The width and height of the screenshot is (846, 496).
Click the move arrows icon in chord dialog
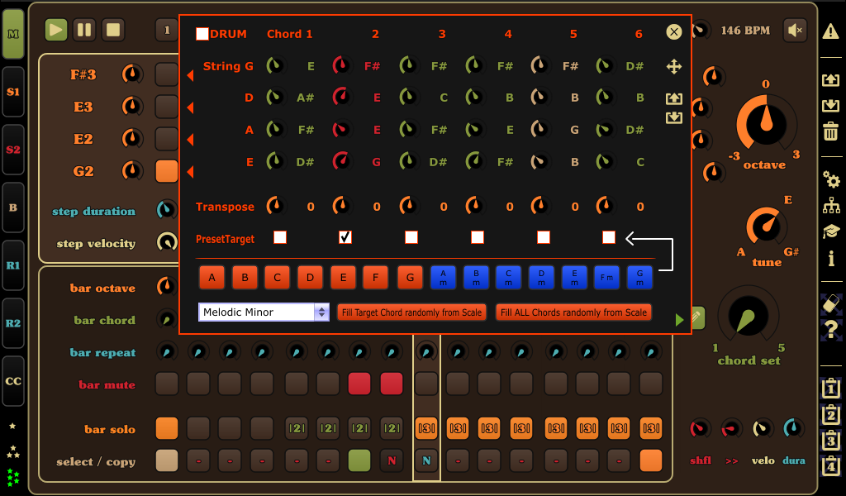pyautogui.click(x=674, y=66)
